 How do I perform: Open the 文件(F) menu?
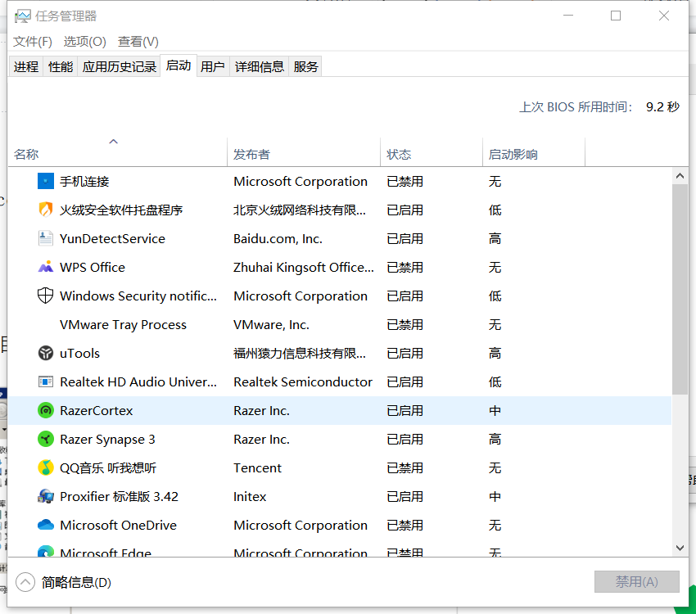(33, 42)
